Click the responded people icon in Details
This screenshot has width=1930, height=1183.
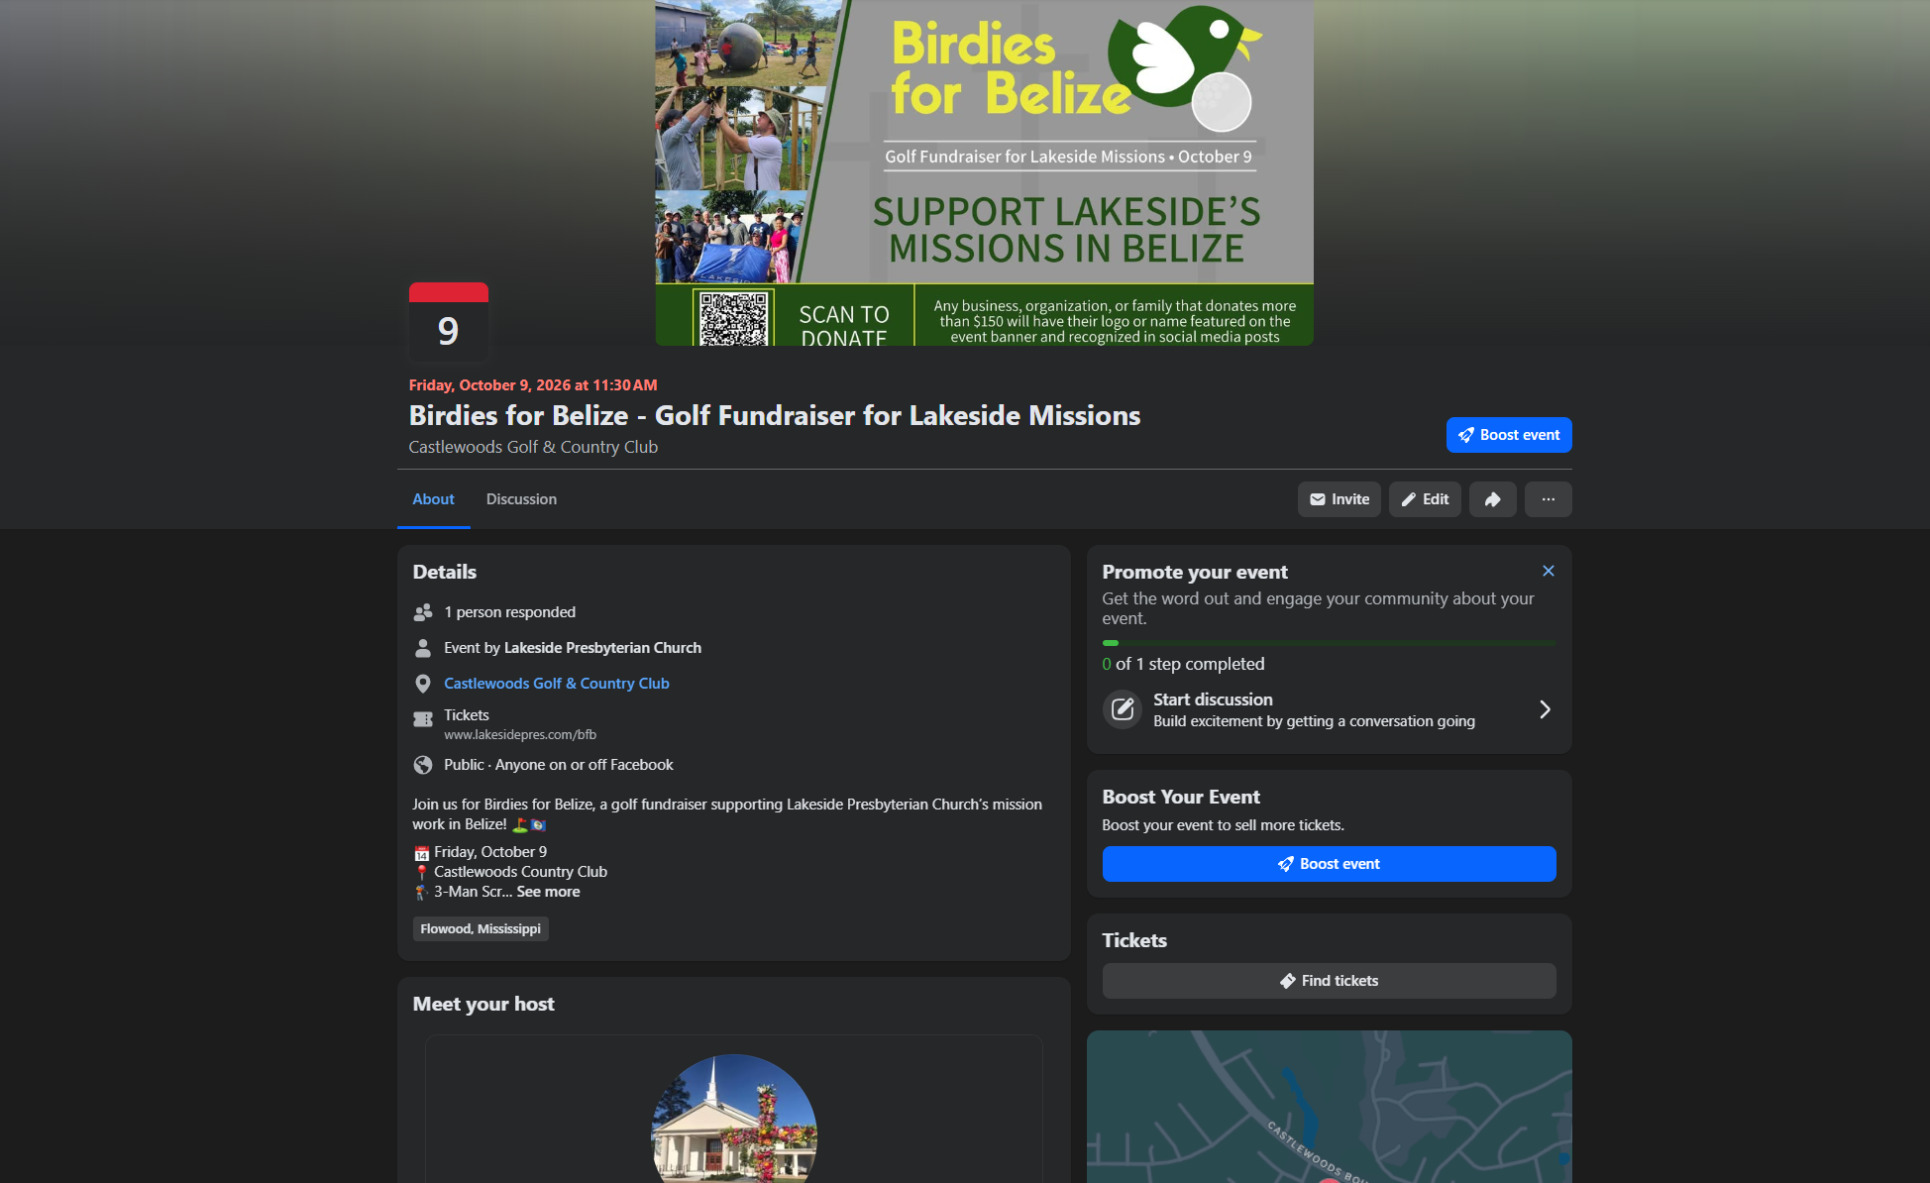tap(423, 612)
